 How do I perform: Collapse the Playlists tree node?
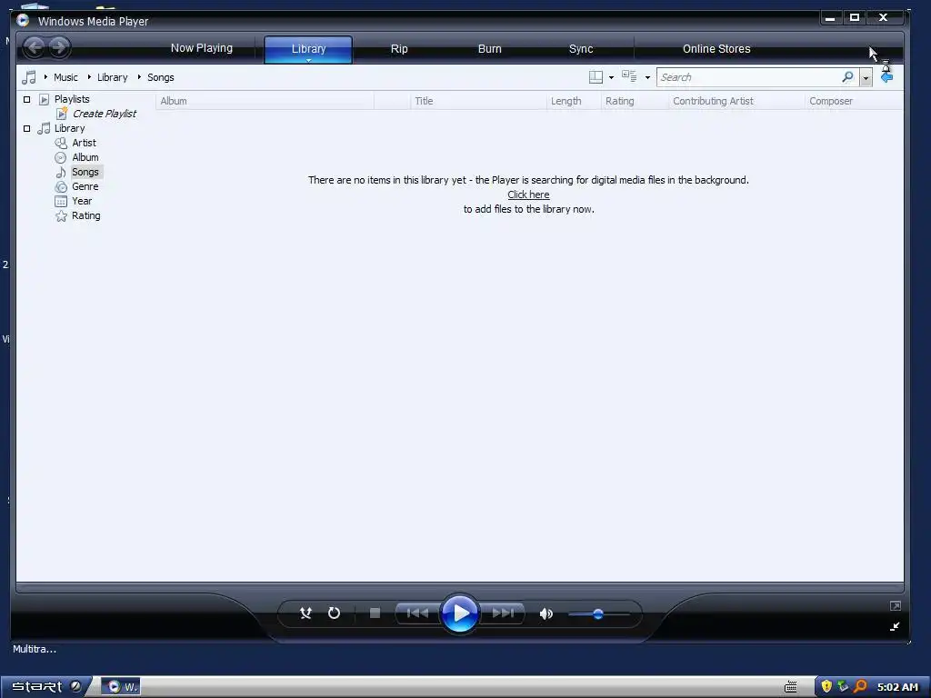click(26, 99)
